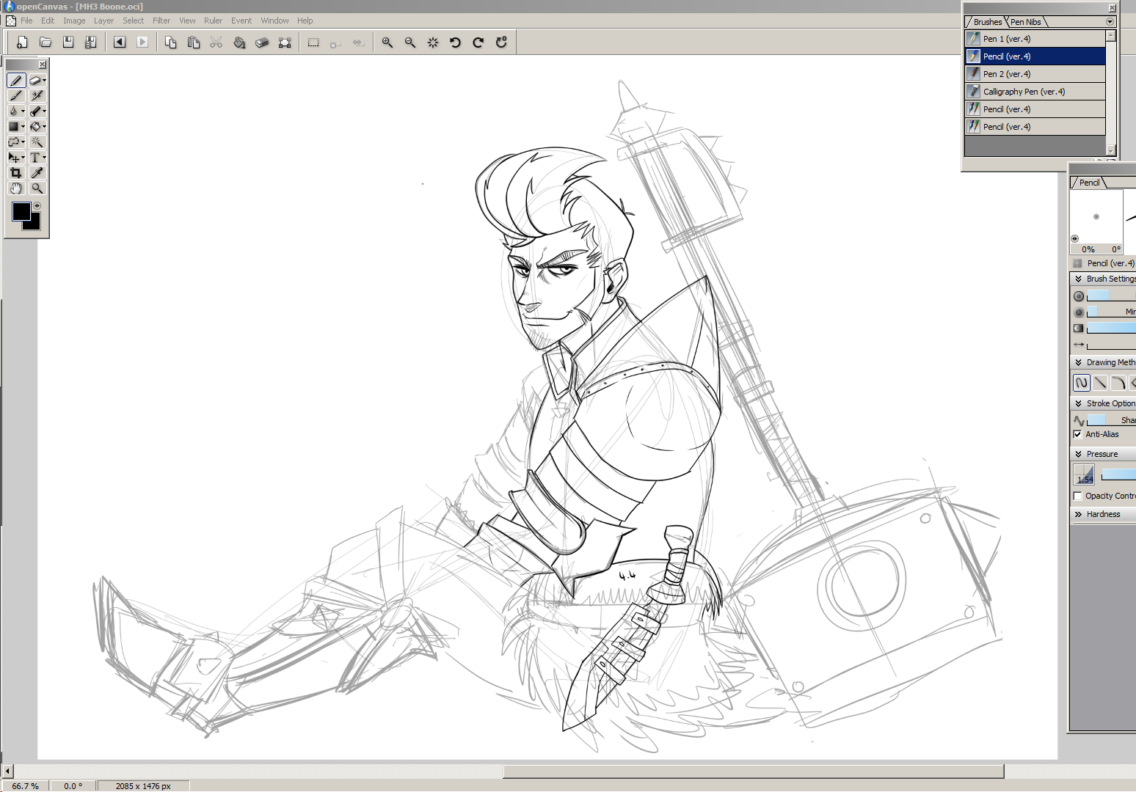Open the Filter menu
The image size is (1136, 792).
click(x=161, y=21)
